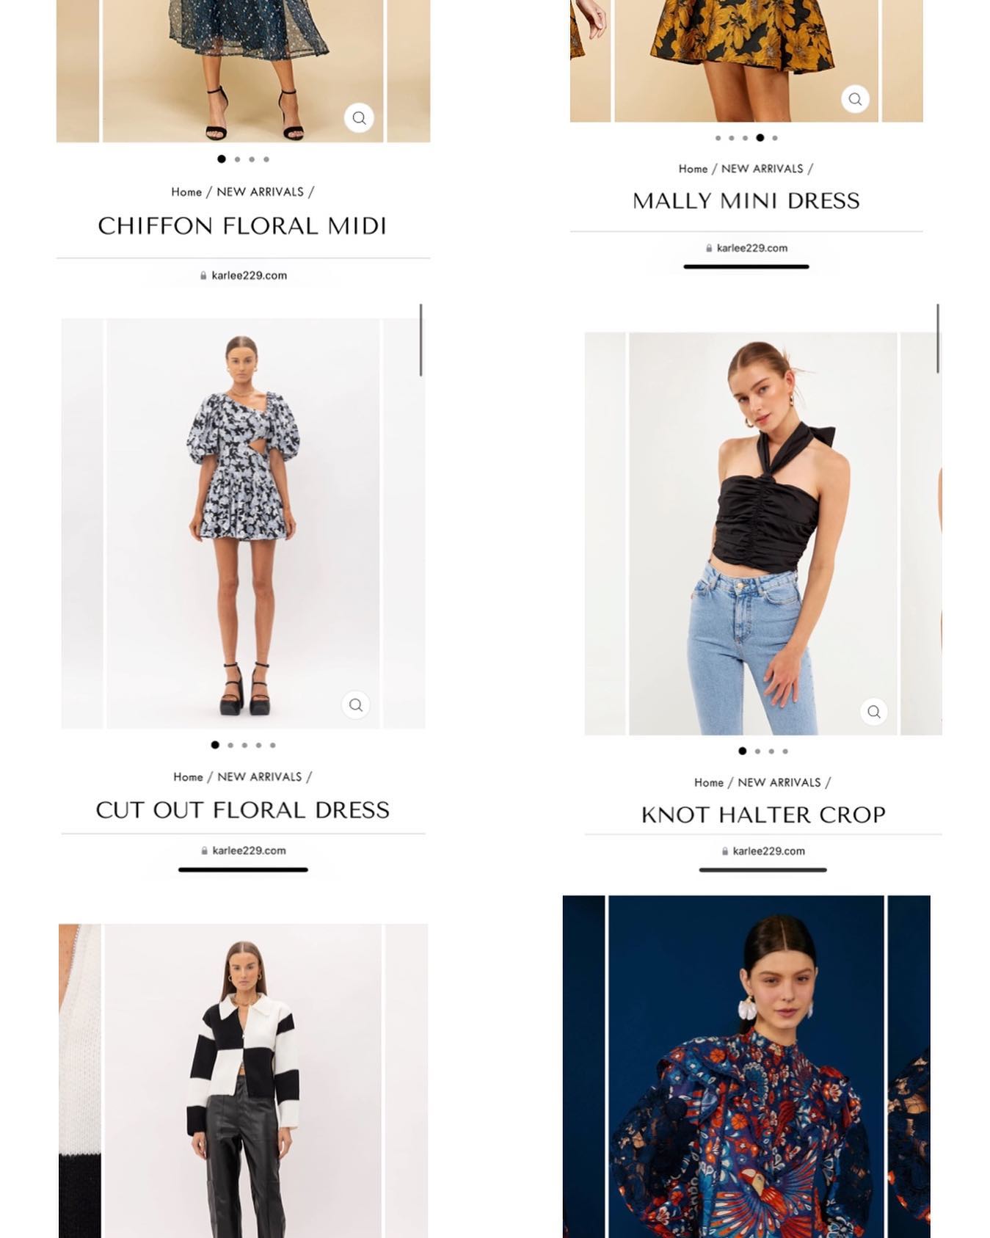This screenshot has height=1238, width=990.
Task: Open Home breadcrumb above Chiffon Floral Midi
Action: pos(186,192)
